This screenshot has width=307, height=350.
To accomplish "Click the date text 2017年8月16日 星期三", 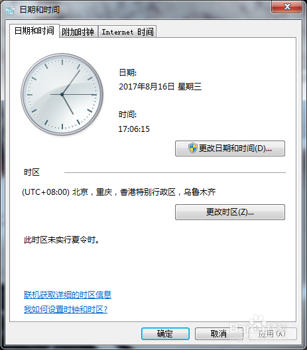I will click(x=160, y=87).
